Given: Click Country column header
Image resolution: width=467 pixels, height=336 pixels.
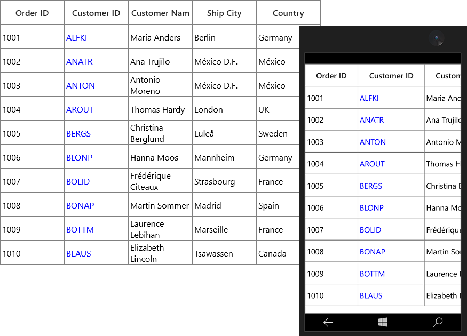Looking at the screenshot, I should (288, 13).
